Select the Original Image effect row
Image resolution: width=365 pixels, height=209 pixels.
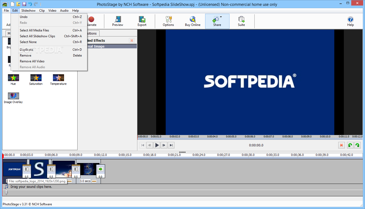tap(112, 46)
